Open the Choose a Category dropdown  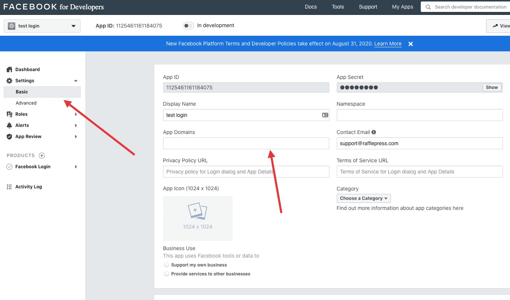click(x=363, y=198)
